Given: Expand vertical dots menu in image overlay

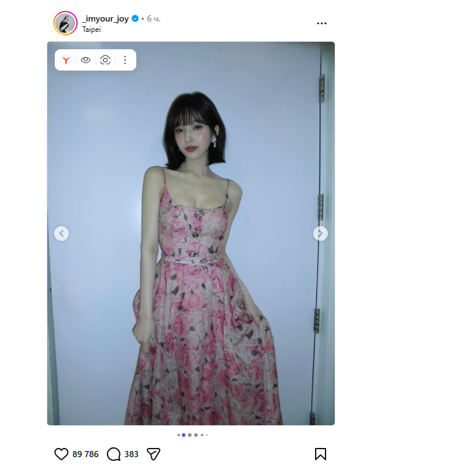Looking at the screenshot, I should [x=125, y=60].
